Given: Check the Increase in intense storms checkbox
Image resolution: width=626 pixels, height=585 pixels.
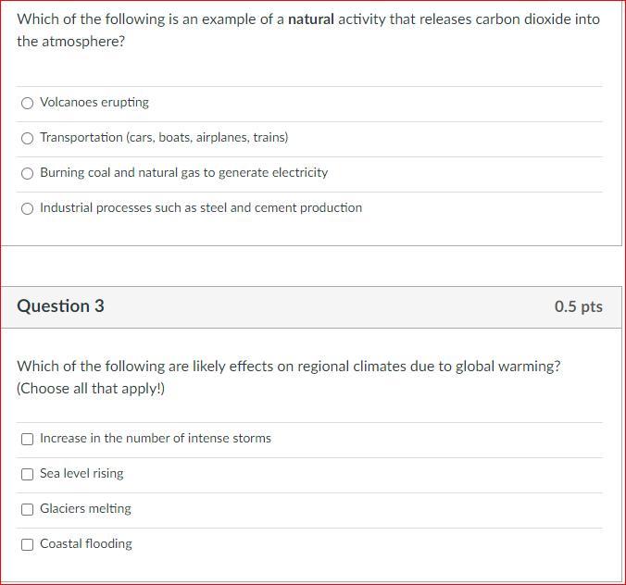Looking at the screenshot, I should [x=28, y=439].
